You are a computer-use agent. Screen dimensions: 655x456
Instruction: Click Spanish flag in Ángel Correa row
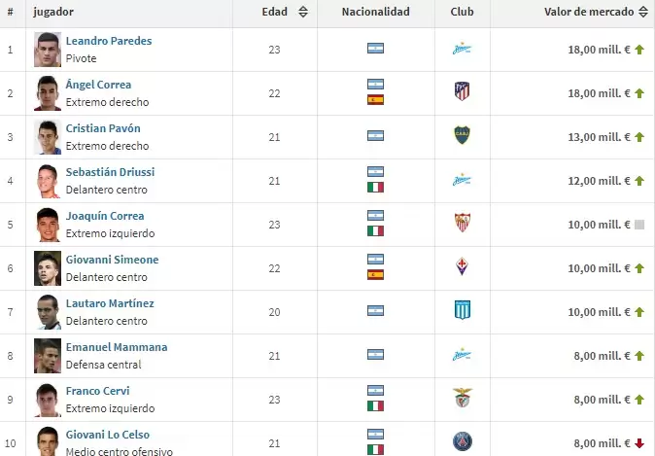376,99
